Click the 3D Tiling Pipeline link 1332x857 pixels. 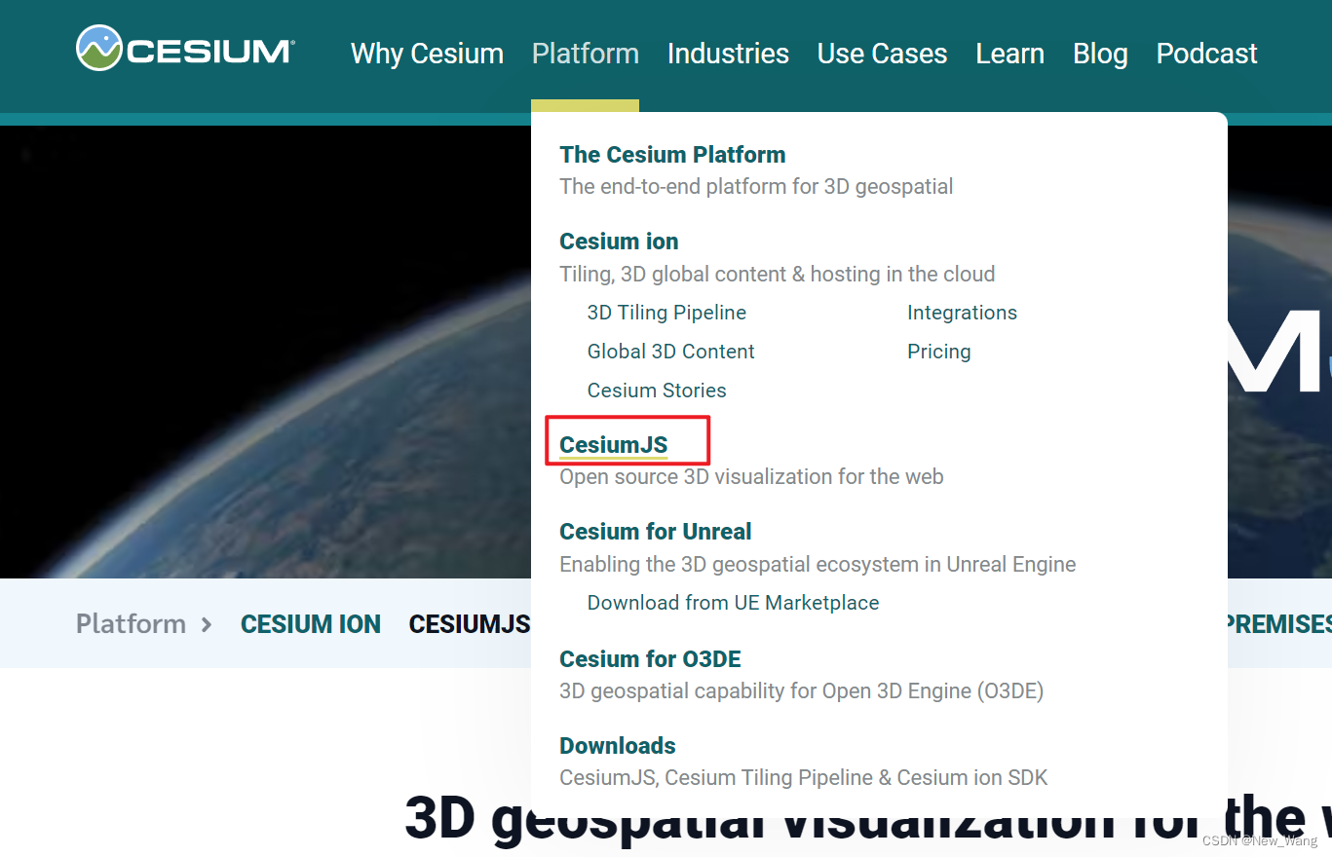click(x=666, y=312)
